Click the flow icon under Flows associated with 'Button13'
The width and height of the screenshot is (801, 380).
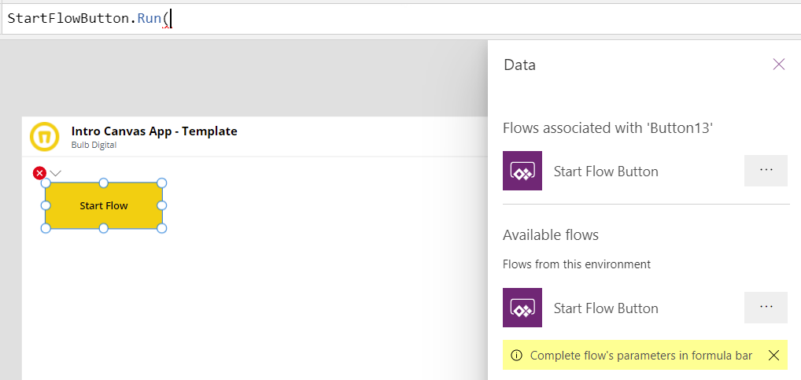pyautogui.click(x=522, y=171)
